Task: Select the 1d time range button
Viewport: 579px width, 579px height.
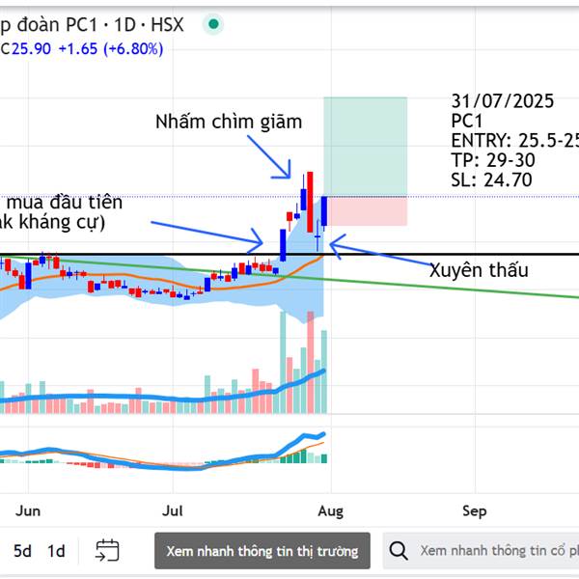Action: click(x=56, y=551)
